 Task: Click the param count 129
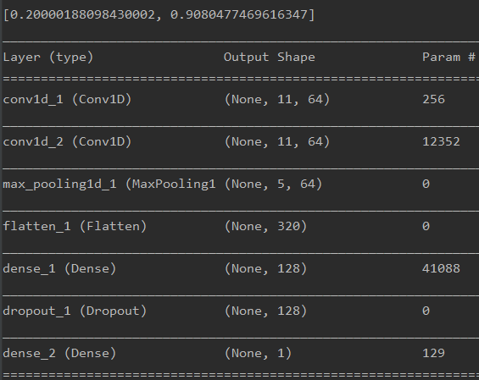click(433, 354)
